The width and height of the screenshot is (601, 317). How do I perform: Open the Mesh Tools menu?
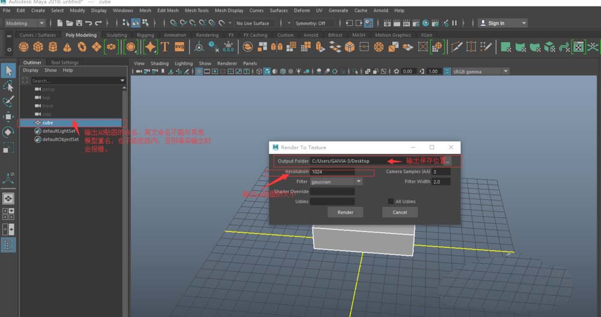(x=197, y=10)
